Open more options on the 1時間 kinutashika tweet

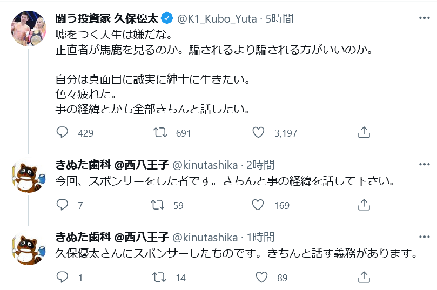(421, 237)
